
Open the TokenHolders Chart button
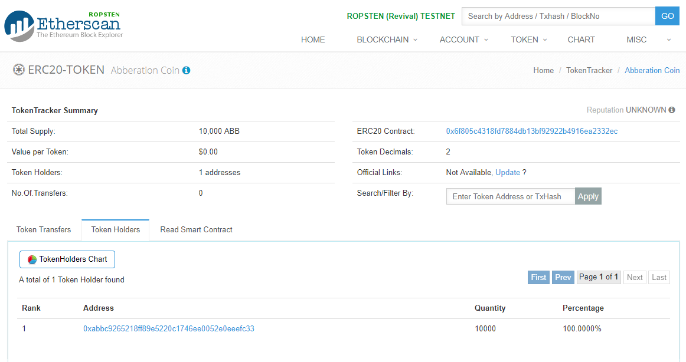click(x=67, y=259)
